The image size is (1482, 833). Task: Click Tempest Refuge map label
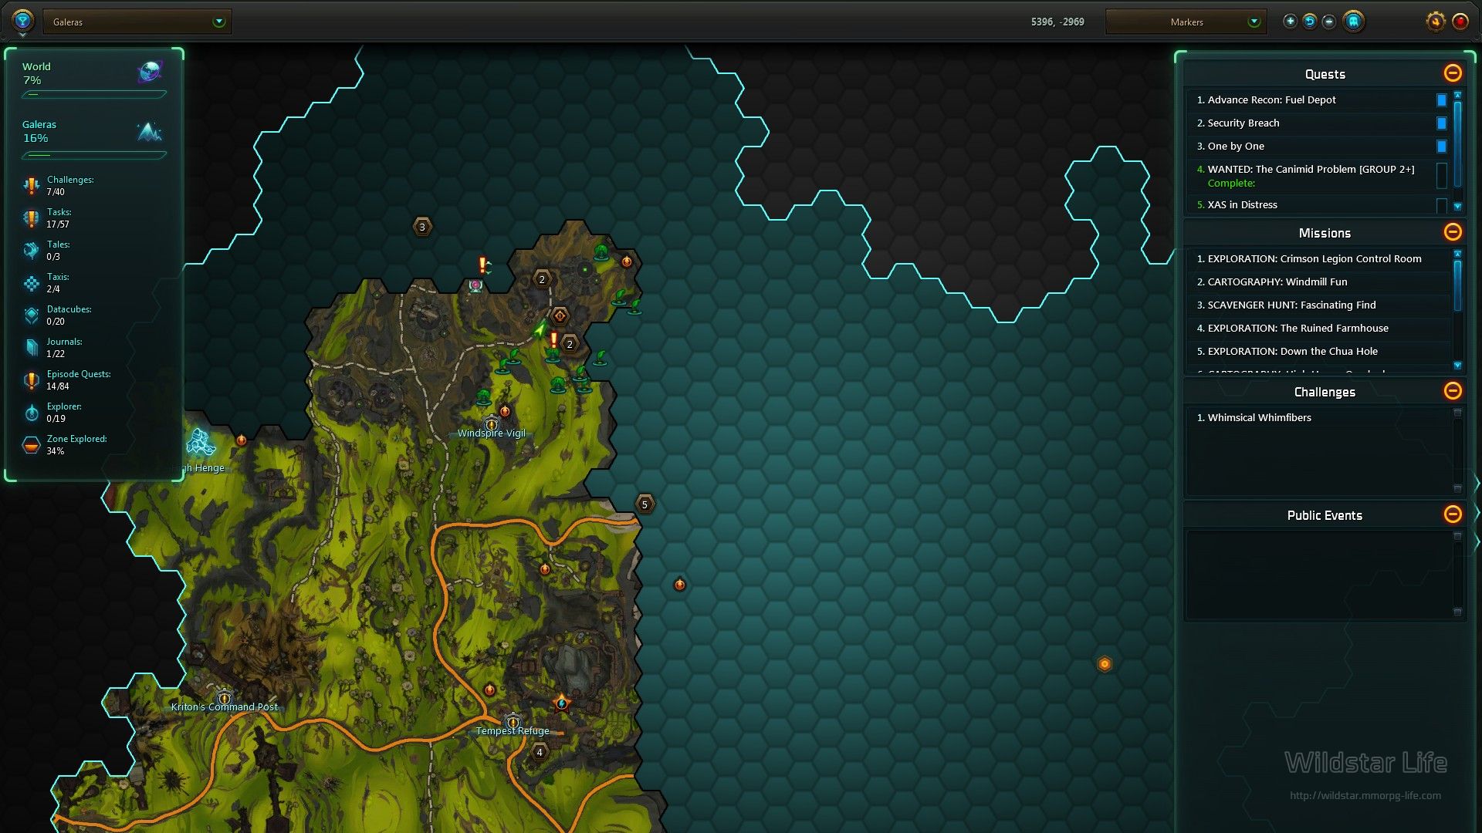pyautogui.click(x=513, y=731)
